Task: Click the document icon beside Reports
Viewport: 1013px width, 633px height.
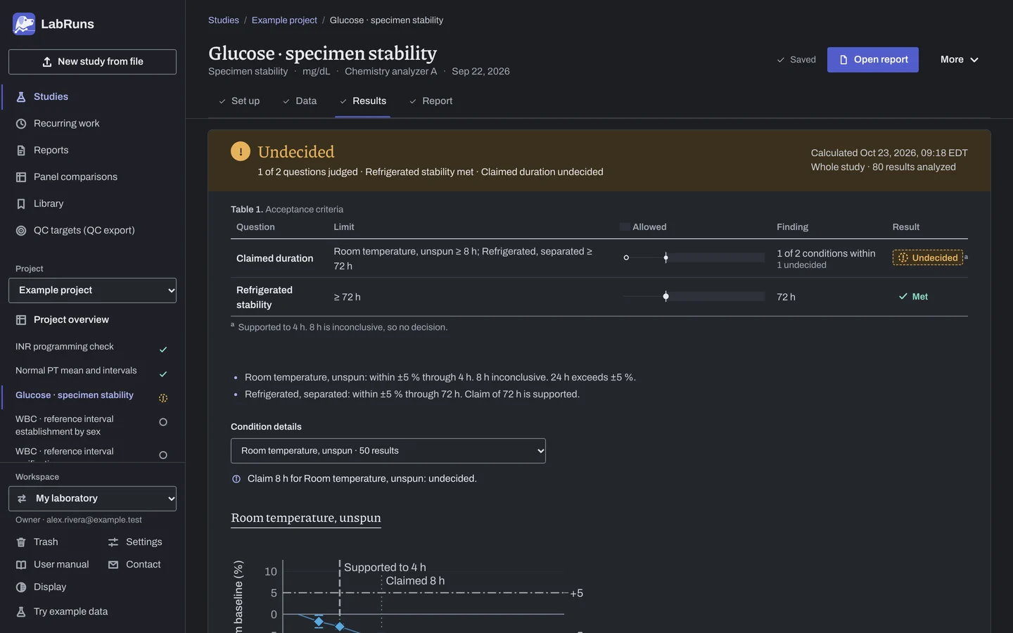Action: (21, 151)
